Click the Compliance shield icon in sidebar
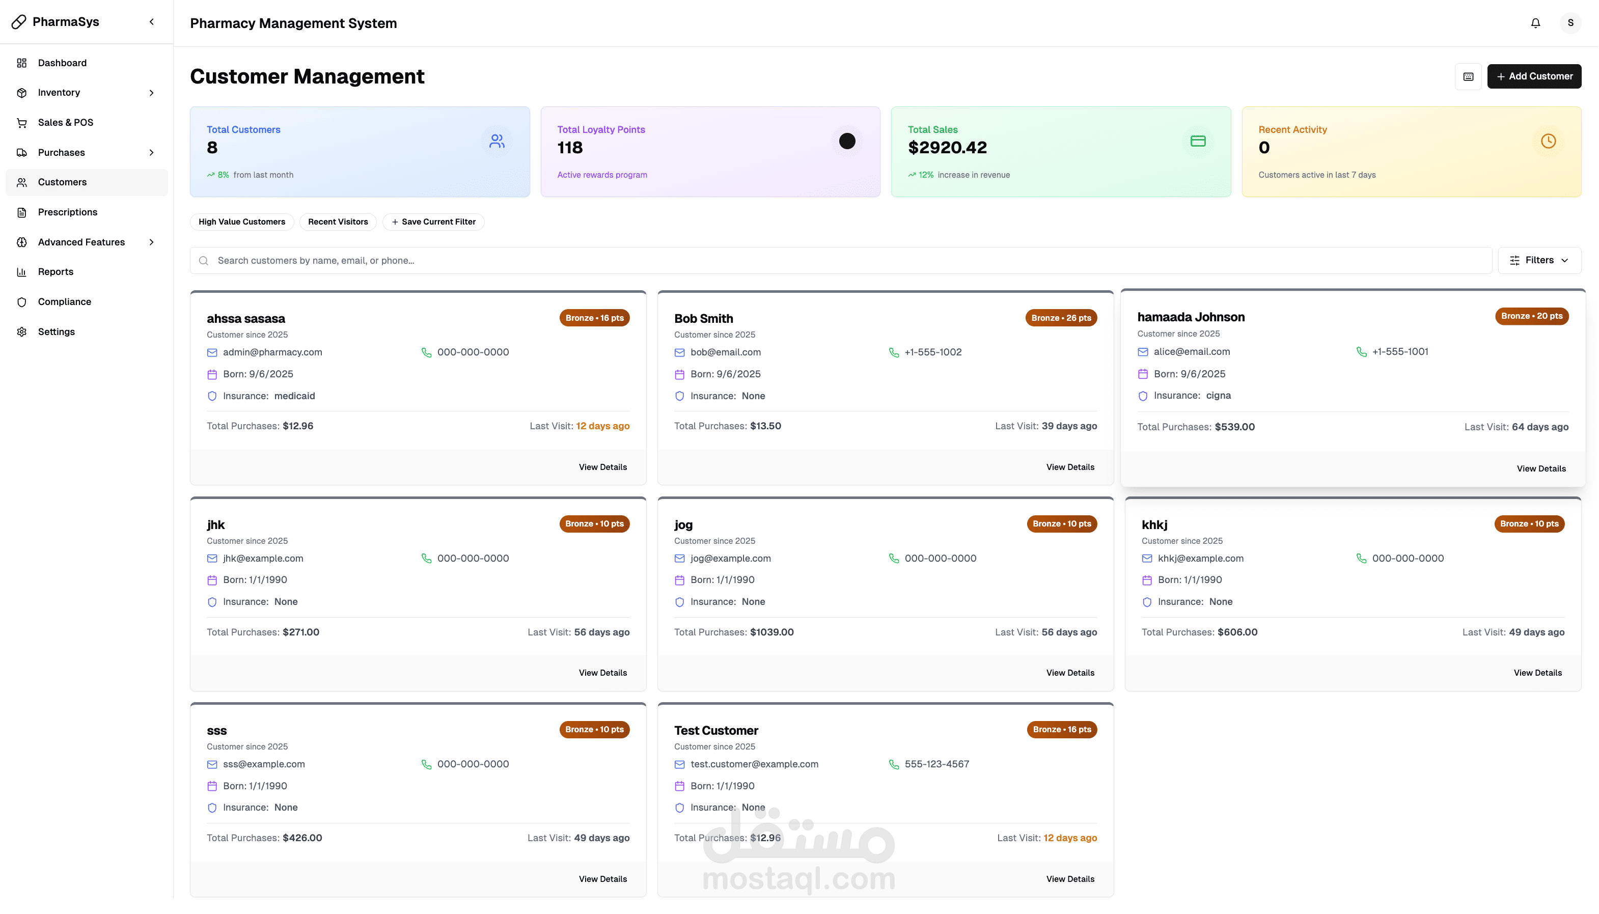The width and height of the screenshot is (1599, 914). [x=22, y=302]
